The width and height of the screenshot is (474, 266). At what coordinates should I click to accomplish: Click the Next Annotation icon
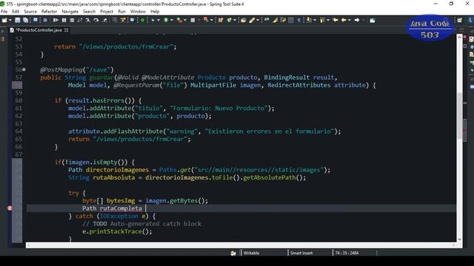[x=309, y=20]
